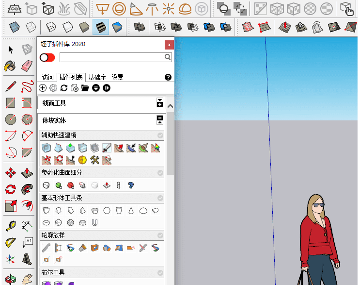Screen dimensions: 359x285
Task: Select the Tape Measure tool
Action: click(x=11, y=226)
